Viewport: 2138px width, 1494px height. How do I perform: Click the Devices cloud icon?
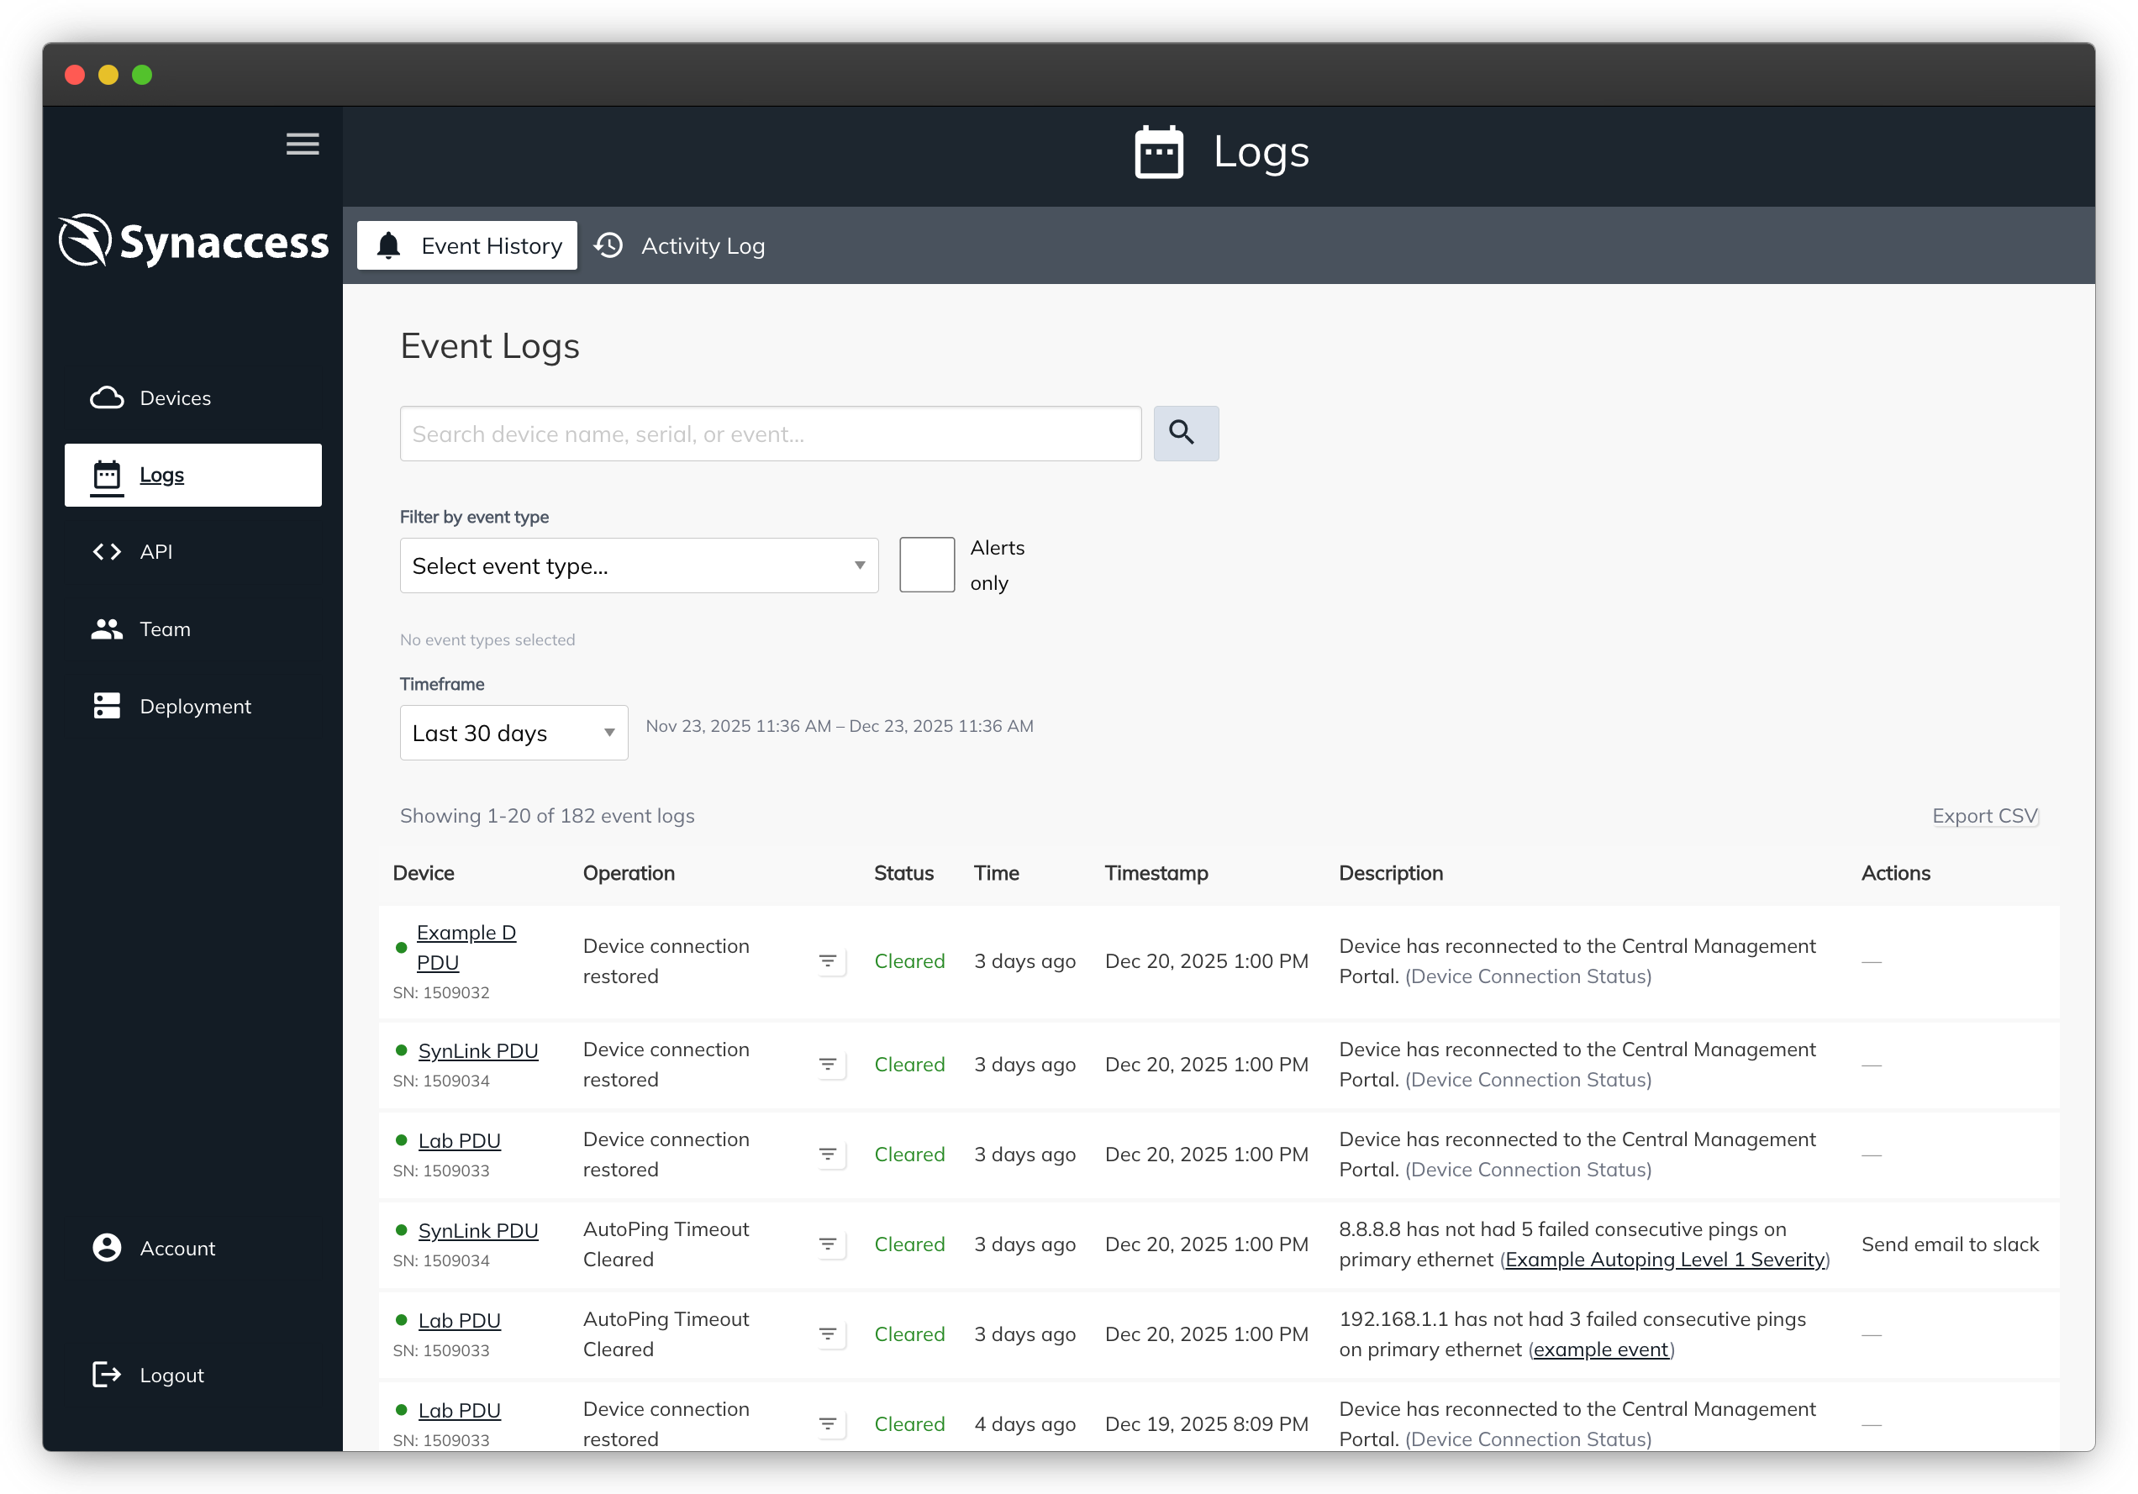pyautogui.click(x=107, y=398)
